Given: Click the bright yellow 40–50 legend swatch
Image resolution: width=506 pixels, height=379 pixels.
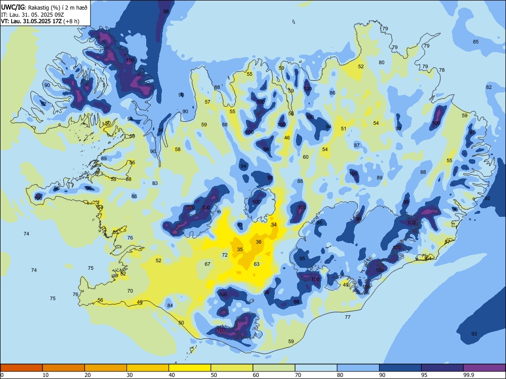Looking at the screenshot, I should [x=190, y=368].
